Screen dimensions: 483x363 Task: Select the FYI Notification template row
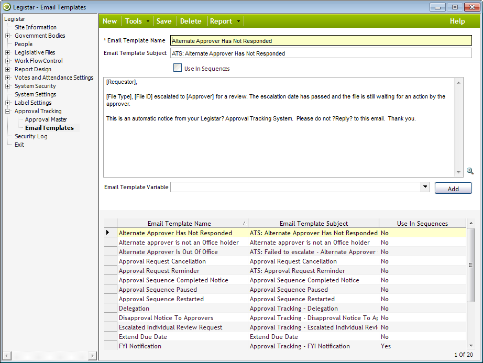point(140,346)
